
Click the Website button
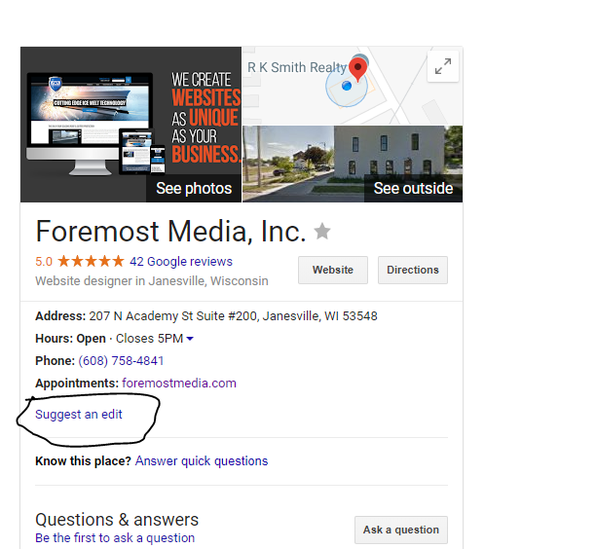click(x=333, y=270)
